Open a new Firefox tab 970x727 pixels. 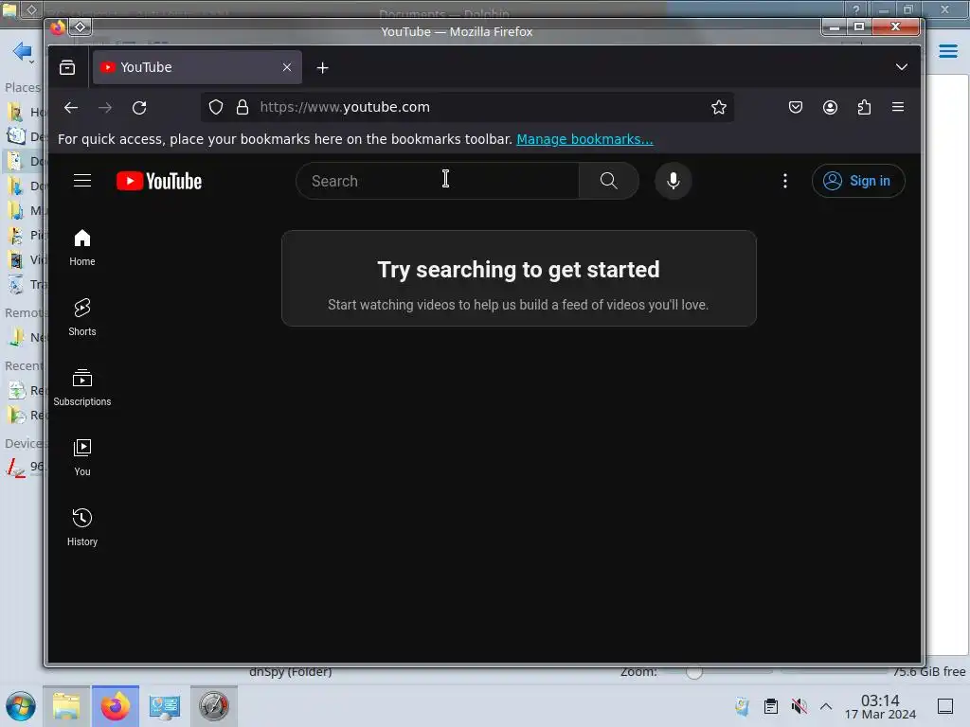pyautogui.click(x=322, y=68)
